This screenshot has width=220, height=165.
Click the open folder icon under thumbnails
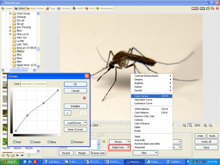tap(13, 155)
